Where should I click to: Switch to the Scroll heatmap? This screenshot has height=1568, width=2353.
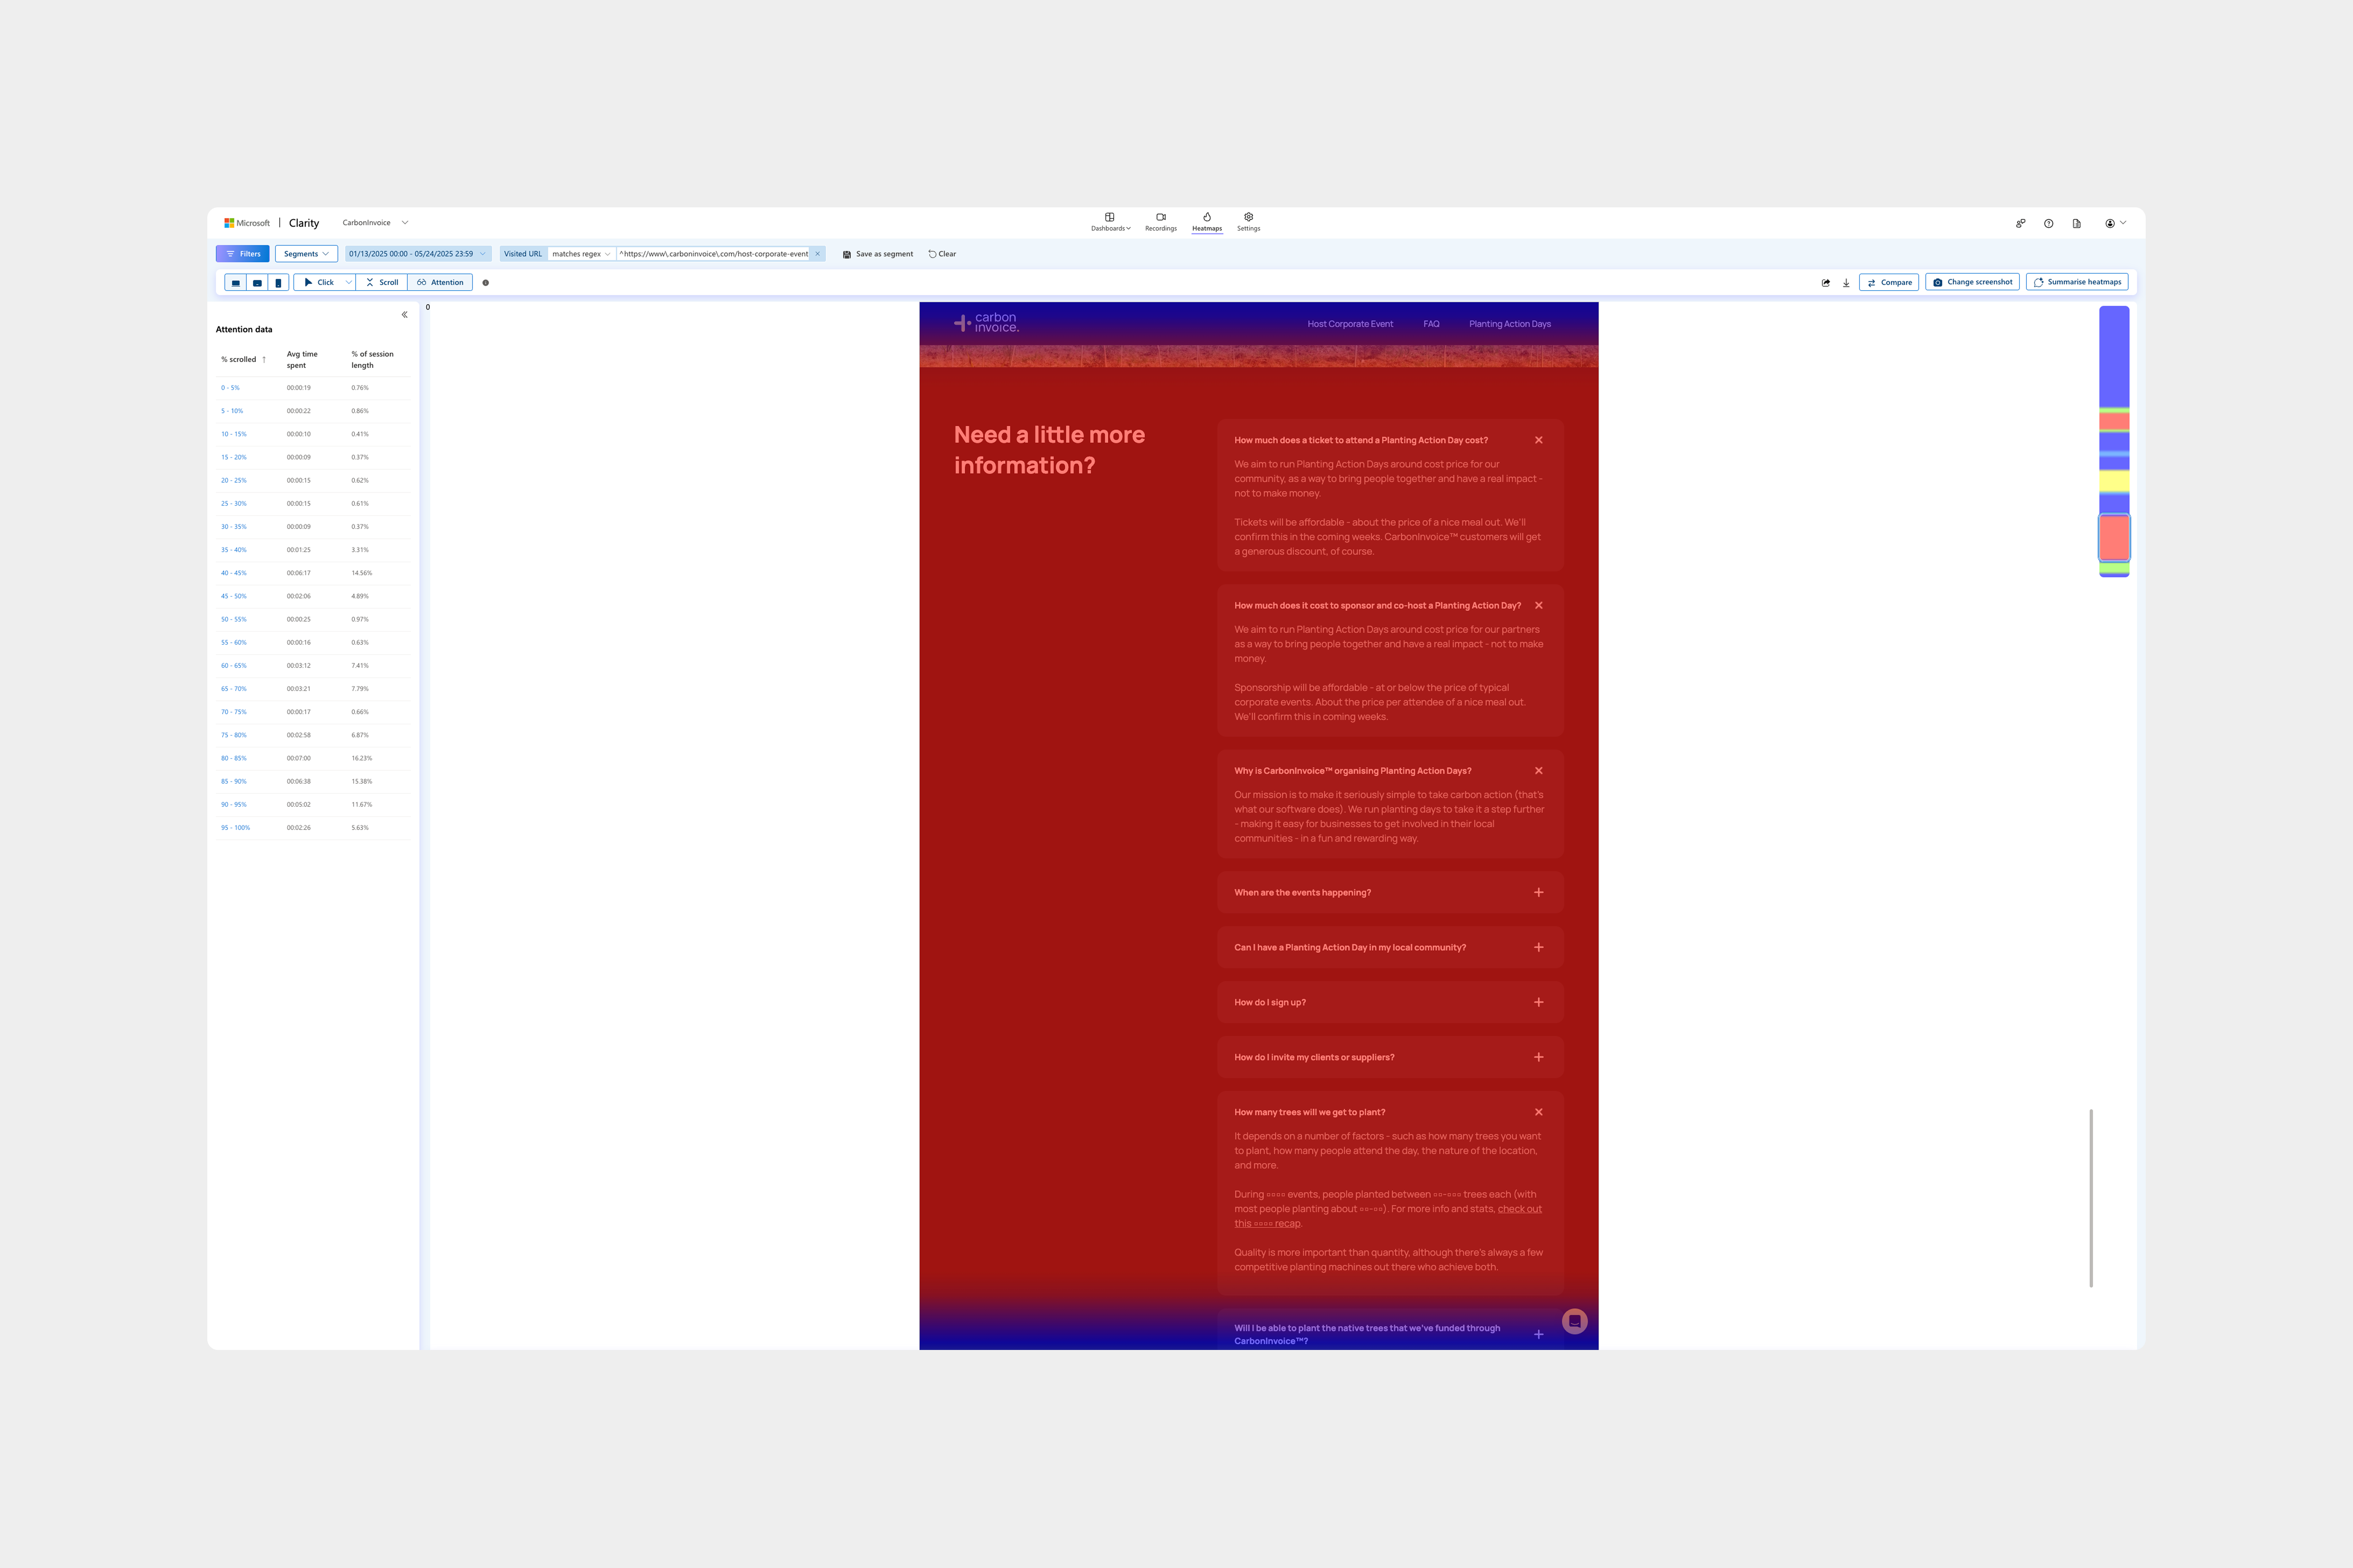[x=382, y=283]
